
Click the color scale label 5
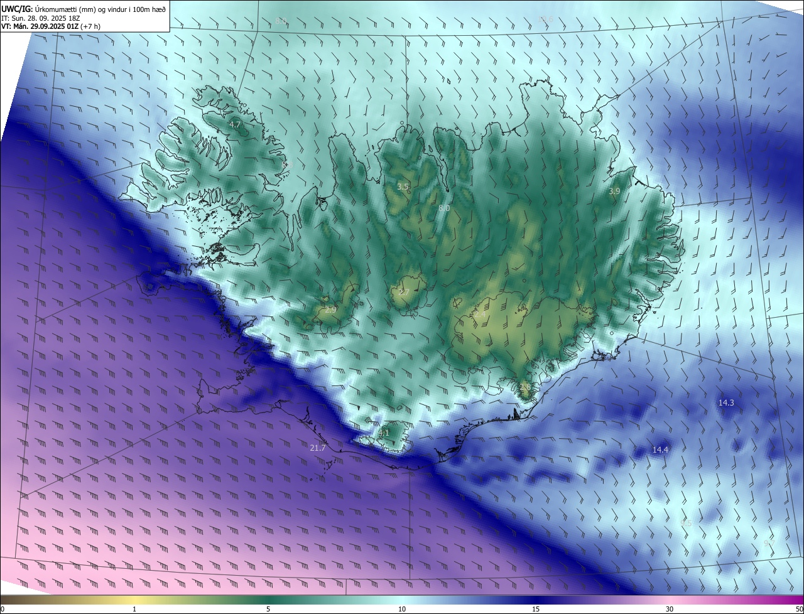[268, 609]
